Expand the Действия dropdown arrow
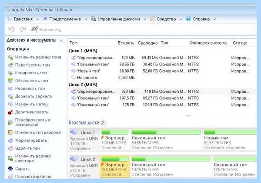This screenshot has height=183, width=261. [x=37, y=20]
